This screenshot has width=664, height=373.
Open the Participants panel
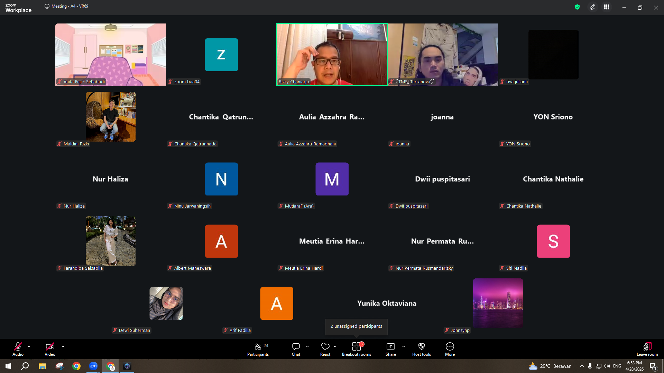point(258,349)
